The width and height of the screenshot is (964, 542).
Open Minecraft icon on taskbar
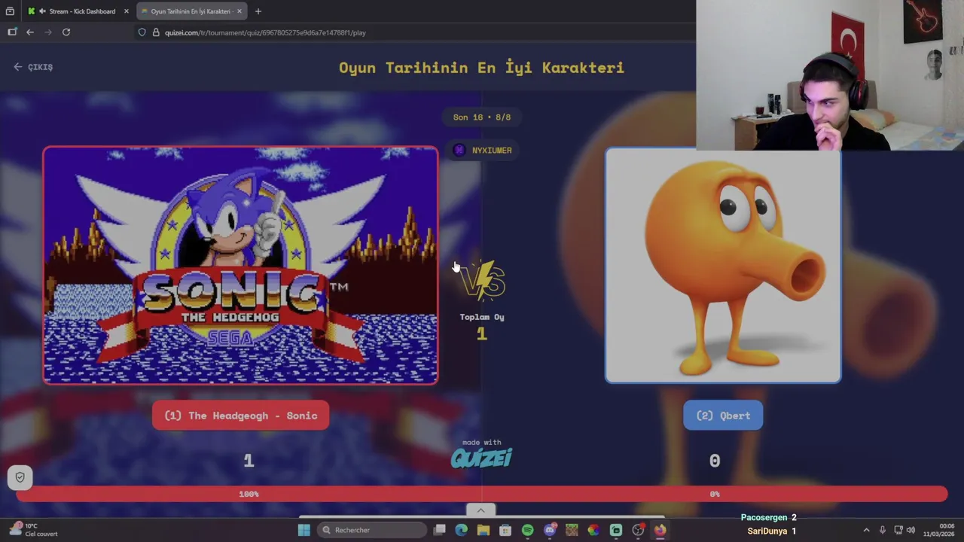[572, 530]
